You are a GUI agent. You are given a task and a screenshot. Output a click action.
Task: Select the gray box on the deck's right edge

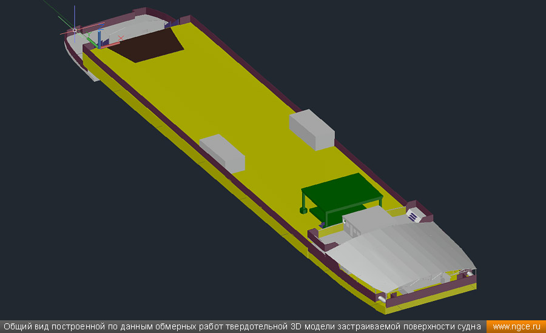(x=312, y=130)
